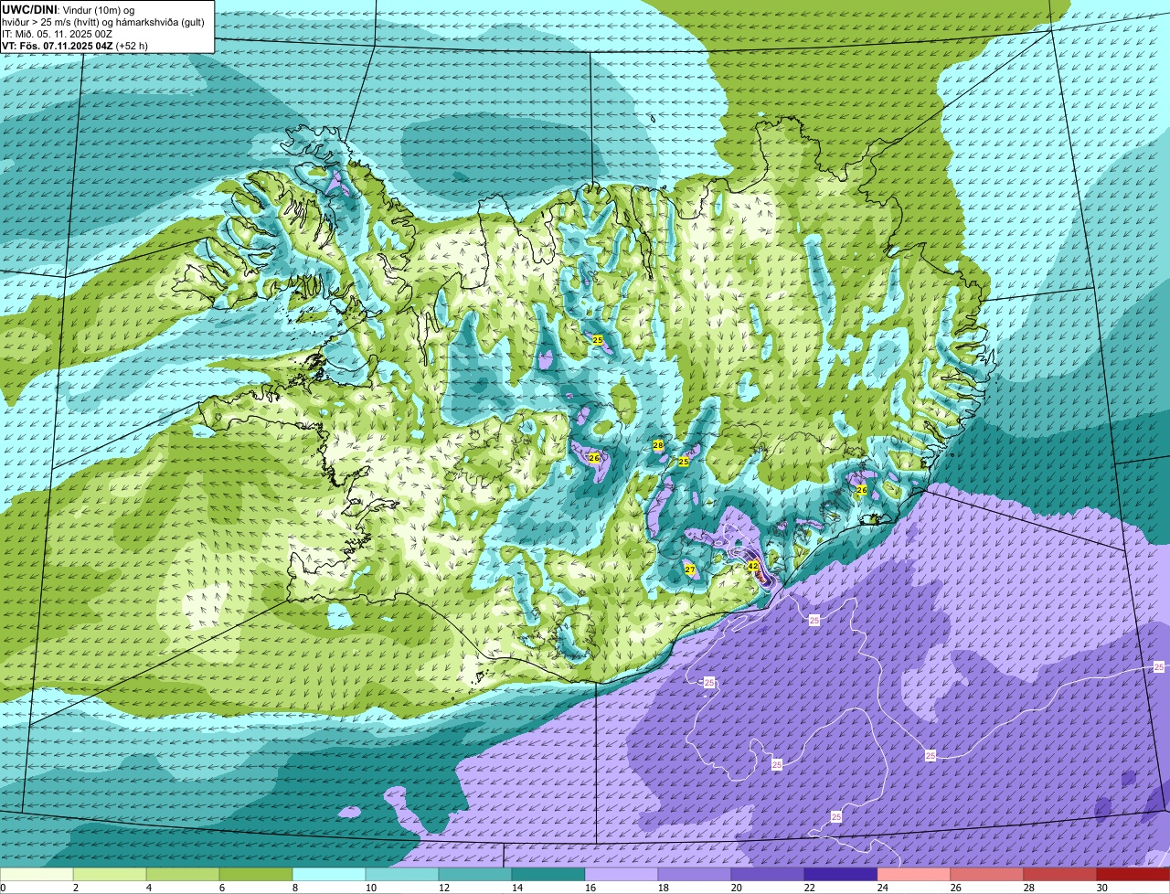
Task: Select the 14–16 m/s dark teal swatch
Action: pos(548,874)
